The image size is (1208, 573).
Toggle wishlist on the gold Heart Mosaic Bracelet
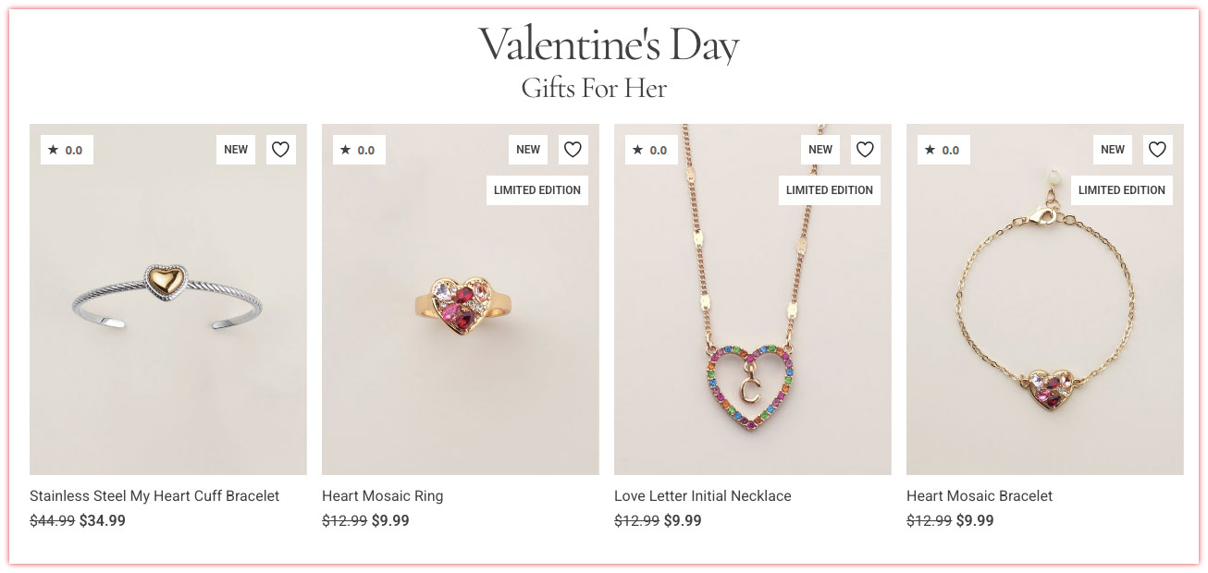(1157, 149)
